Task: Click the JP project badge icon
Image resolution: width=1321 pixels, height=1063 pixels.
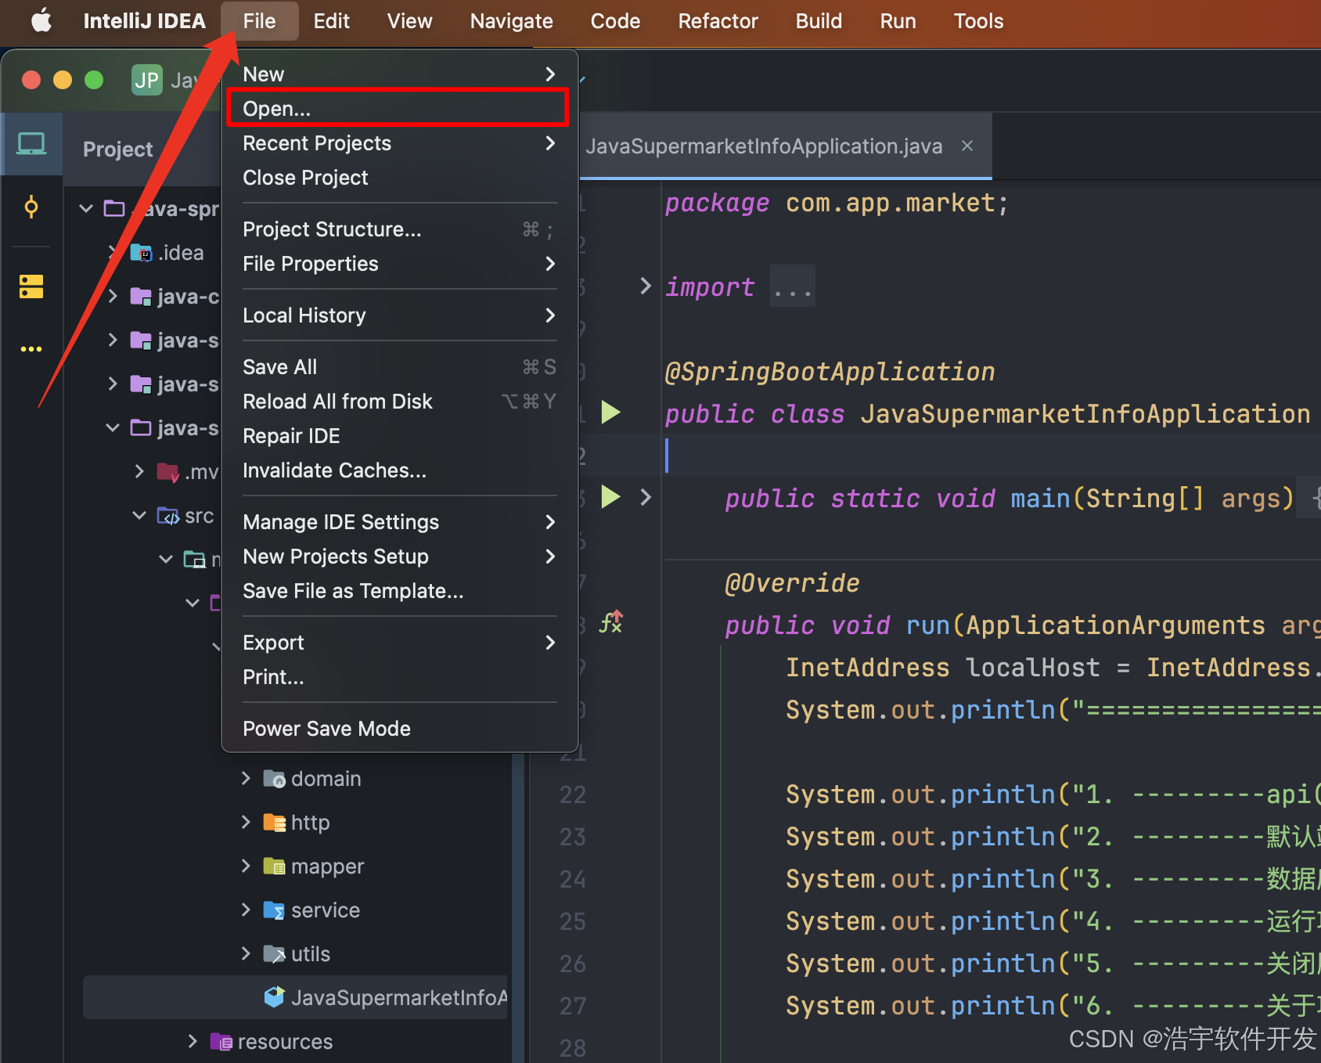Action: point(146,80)
